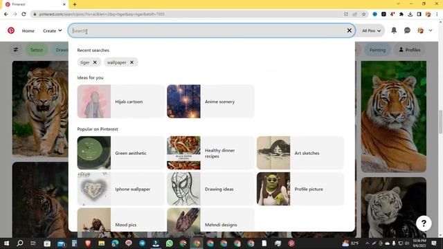Select the Tattoo filter chip
This screenshot has height=249, width=443.
(x=37, y=50)
